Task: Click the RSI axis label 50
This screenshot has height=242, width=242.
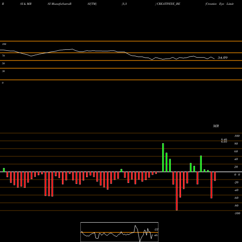Action: pos(3,63)
